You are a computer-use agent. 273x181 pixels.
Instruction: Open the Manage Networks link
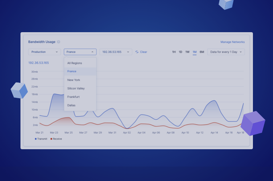click(x=232, y=42)
